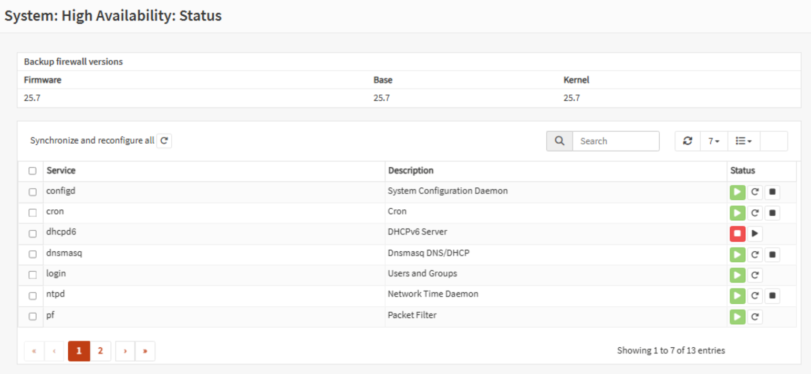
Task: Restart the dnsmasq service
Action: [754, 255]
